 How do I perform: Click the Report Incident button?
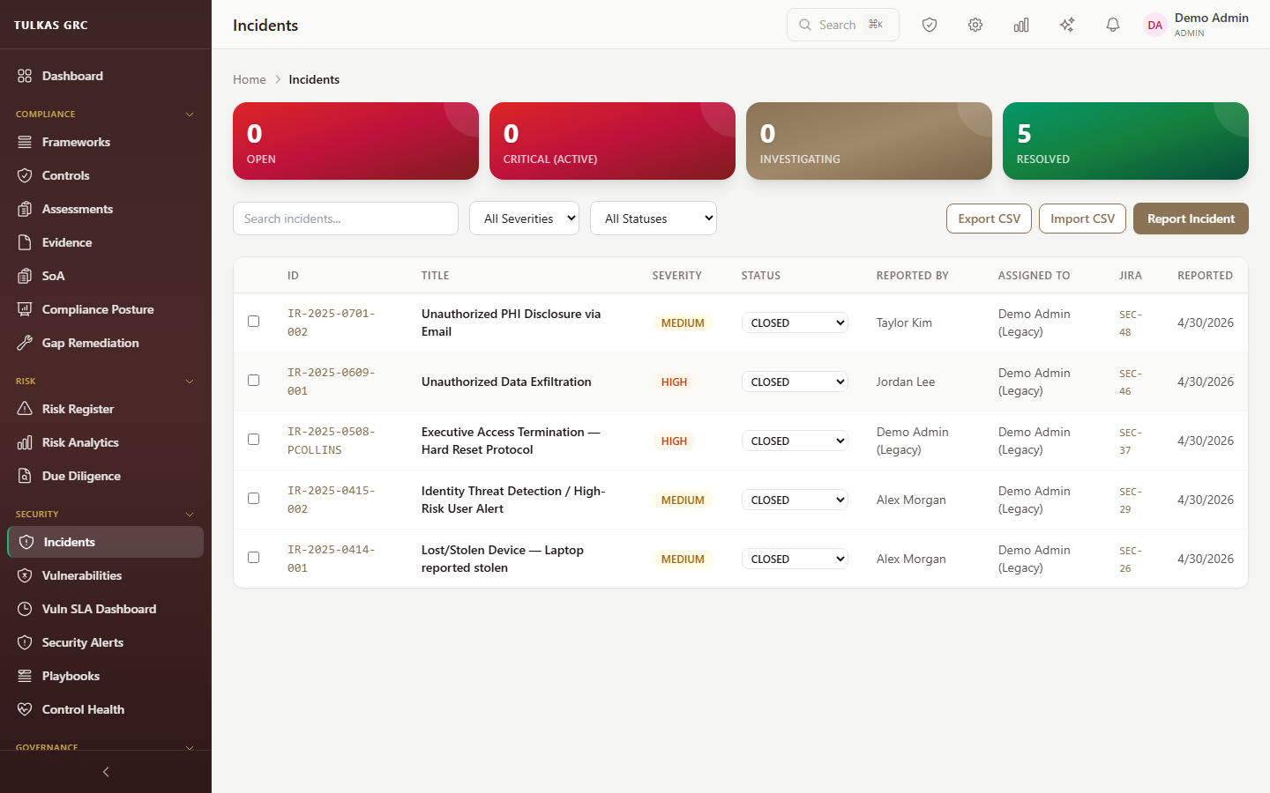click(x=1191, y=219)
